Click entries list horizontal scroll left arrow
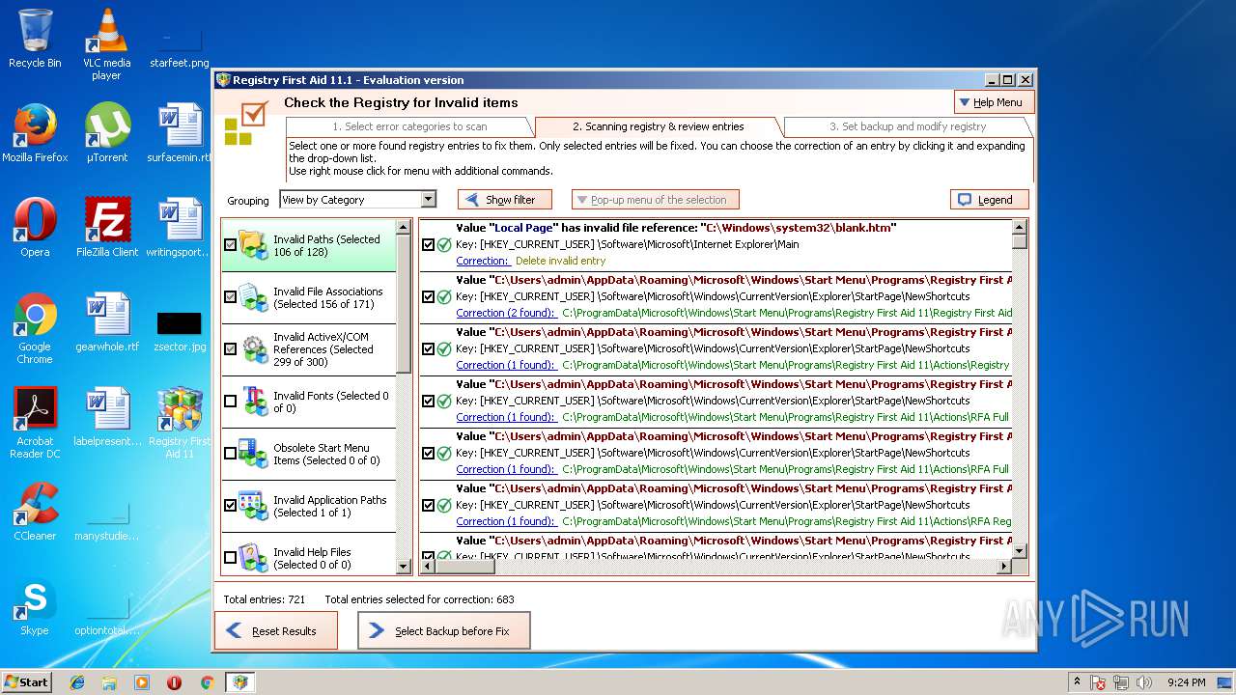The height and width of the screenshot is (695, 1236). point(427,568)
